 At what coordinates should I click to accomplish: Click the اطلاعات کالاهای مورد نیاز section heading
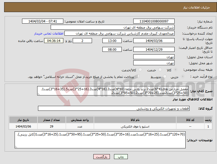pos(192,99)
